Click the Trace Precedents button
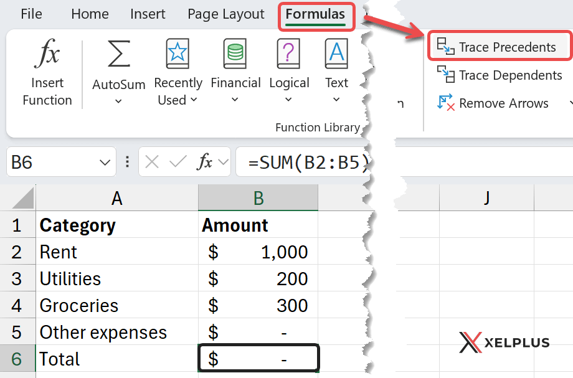573x378 pixels. coord(498,47)
